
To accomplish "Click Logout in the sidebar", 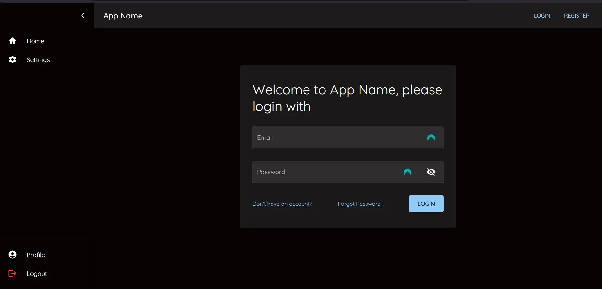I will 37,273.
